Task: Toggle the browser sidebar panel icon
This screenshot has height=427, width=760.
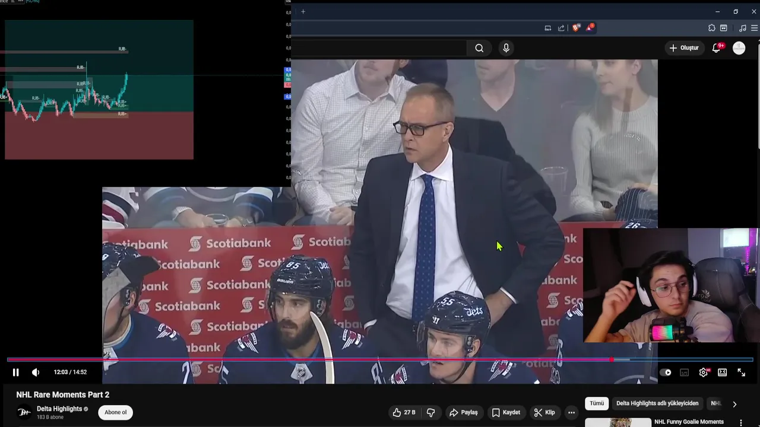Action: tap(724, 28)
